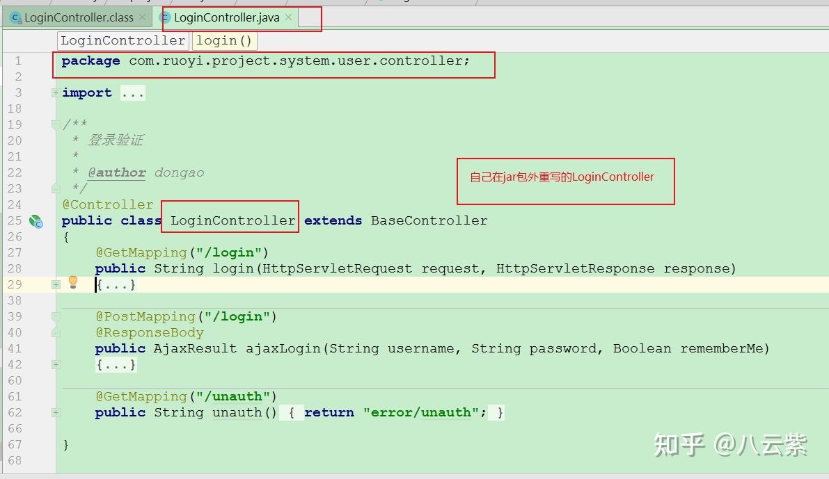The width and height of the screenshot is (829, 479).
Task: Expand the unauth method fold
Action: pyautogui.click(x=55, y=412)
